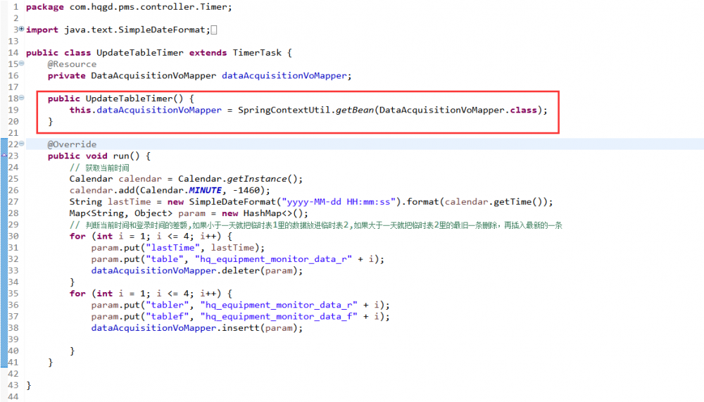This screenshot has width=704, height=402.
Task: Click the insertt method call on line 38
Action: coord(241,328)
